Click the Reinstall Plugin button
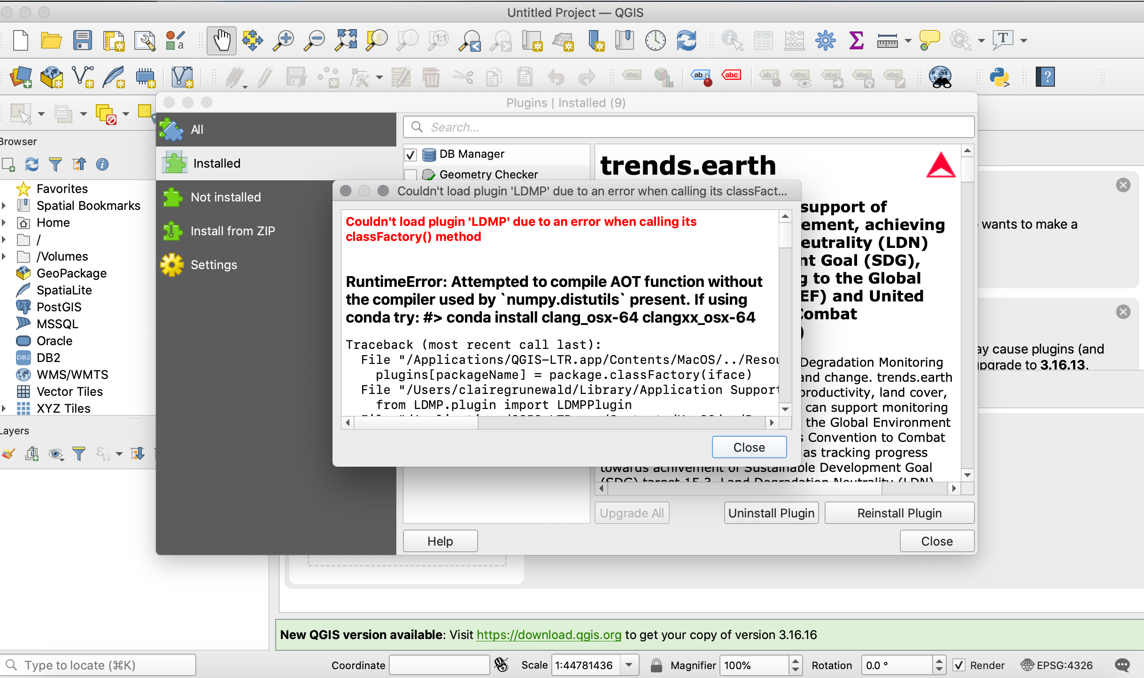 coord(899,513)
